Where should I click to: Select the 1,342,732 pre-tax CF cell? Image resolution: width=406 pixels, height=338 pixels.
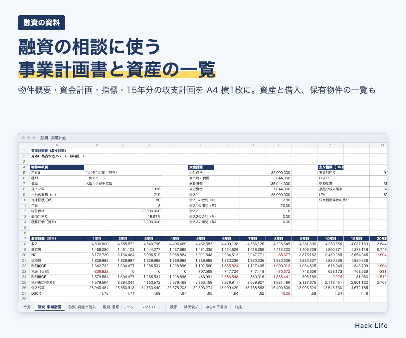tap(97, 266)
